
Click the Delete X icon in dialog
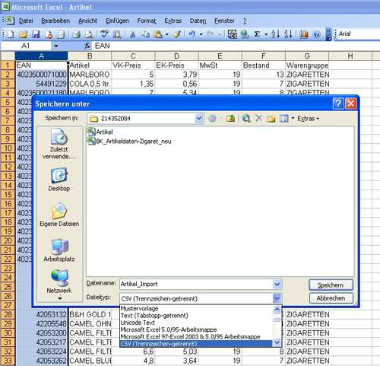coord(258,118)
